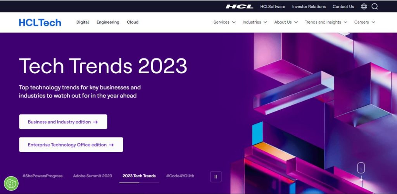
Task: Select the #Code4YOUth slide tab
Action: 180,176
